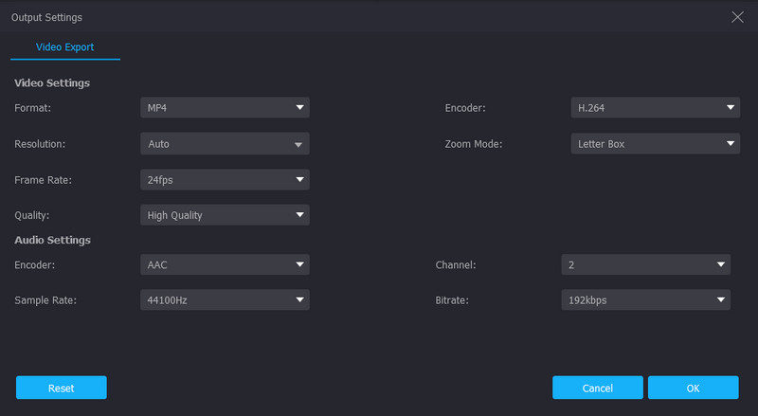Image resolution: width=758 pixels, height=416 pixels.
Task: Expand the Sample Rate dropdown showing 44100Hz
Action: 225,300
